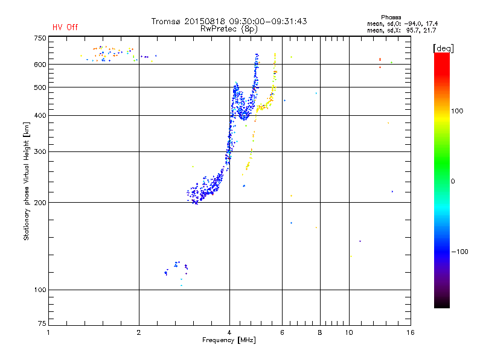Click the 'Frequency [MHz]' axis label
The width and height of the screenshot is (483, 362).
229,340
